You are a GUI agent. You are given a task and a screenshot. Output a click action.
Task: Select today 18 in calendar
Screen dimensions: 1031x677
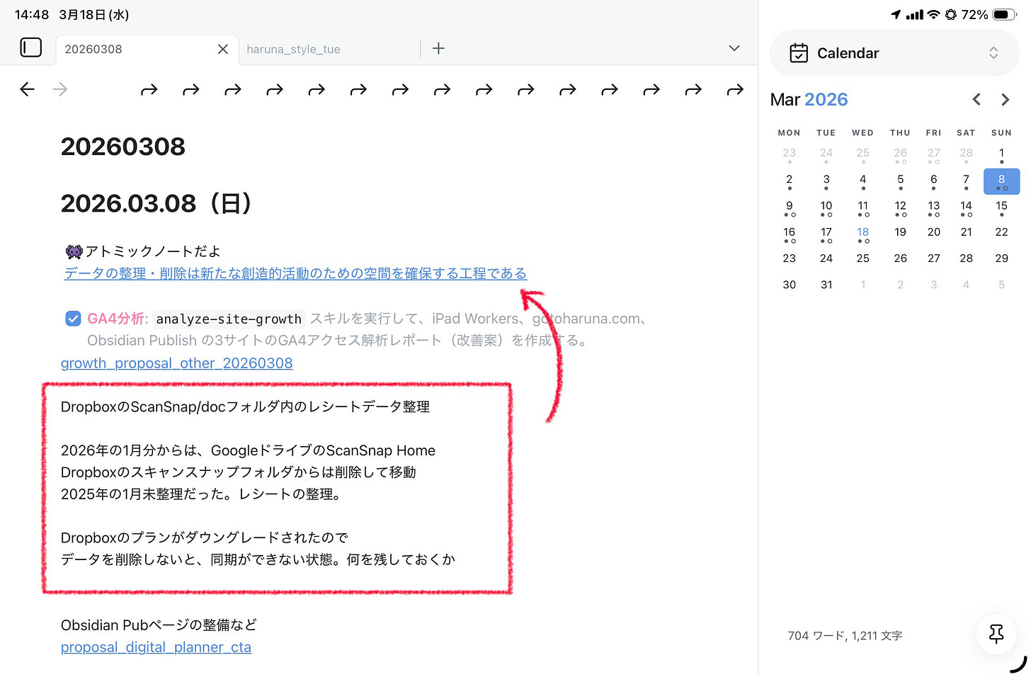pos(862,234)
